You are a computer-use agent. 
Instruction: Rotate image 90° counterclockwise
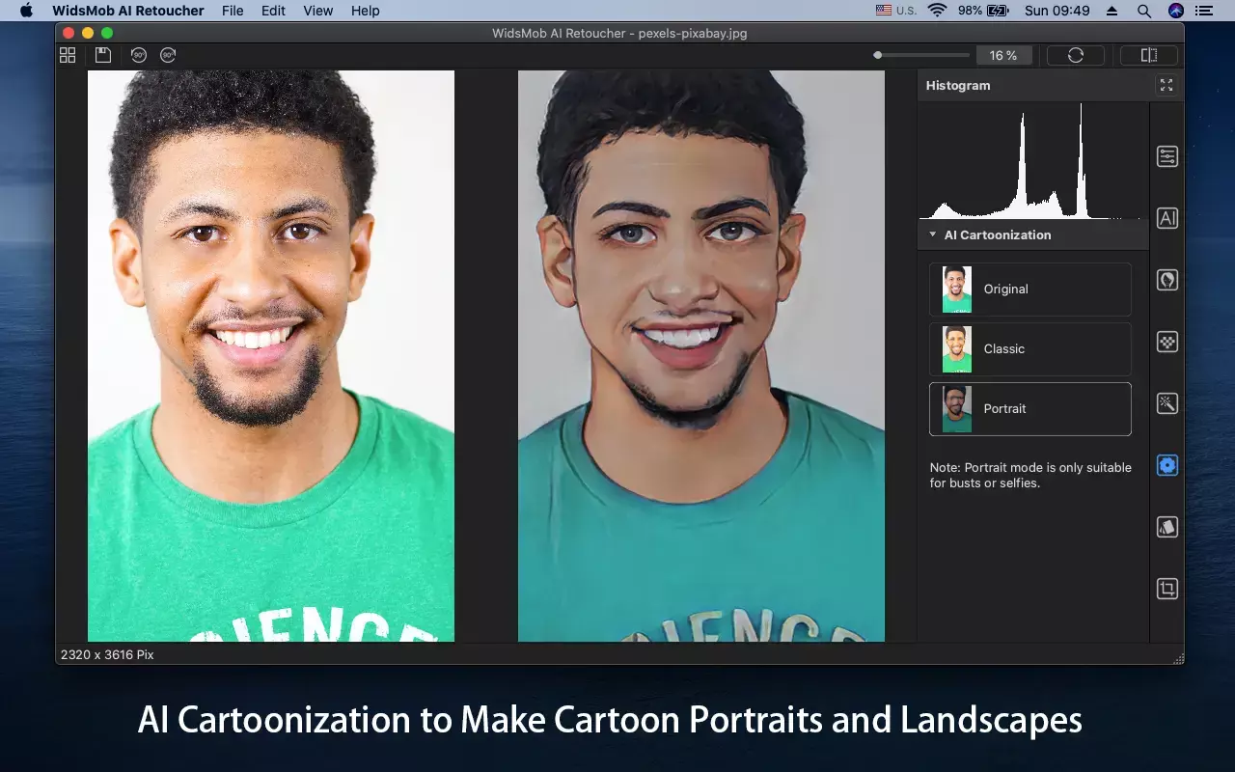click(x=139, y=56)
